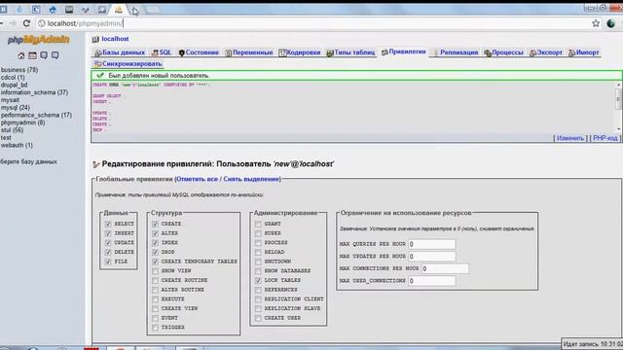The height and width of the screenshot is (350, 623).
Task: Enable the CREATE ROUTINE privilege
Action: click(156, 281)
